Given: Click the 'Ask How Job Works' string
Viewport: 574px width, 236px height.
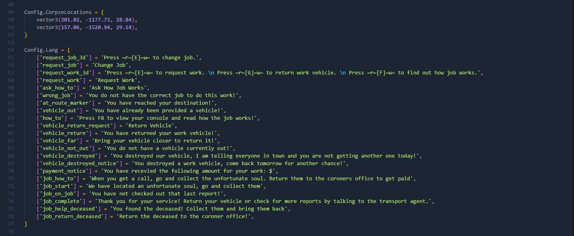Looking at the screenshot, I should (120, 88).
